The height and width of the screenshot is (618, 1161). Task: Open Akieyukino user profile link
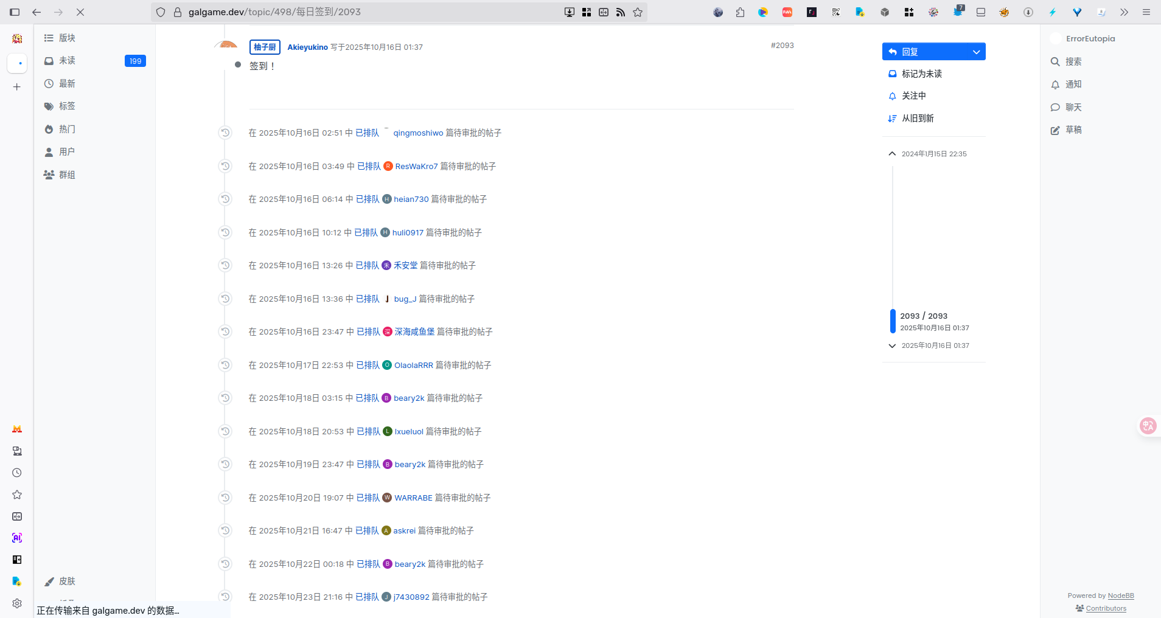tap(307, 47)
